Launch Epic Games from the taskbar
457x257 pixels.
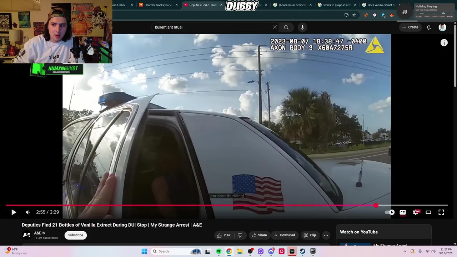pos(313,251)
